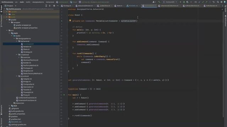Viewport: 227px width, 127px height.
Task: Click the Undo/Rollback arrow icon
Action: pyautogui.click(x=214, y=2)
